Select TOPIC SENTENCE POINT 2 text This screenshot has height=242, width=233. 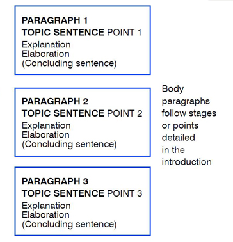82,113
